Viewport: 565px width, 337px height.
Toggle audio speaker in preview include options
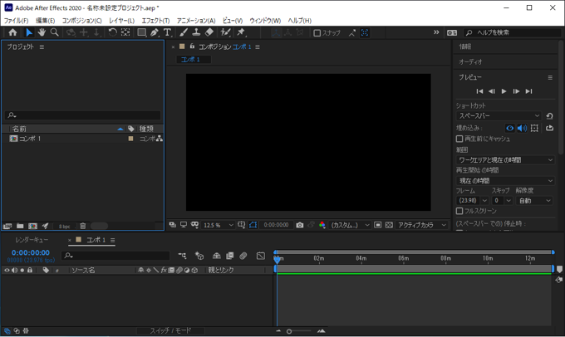pos(522,128)
